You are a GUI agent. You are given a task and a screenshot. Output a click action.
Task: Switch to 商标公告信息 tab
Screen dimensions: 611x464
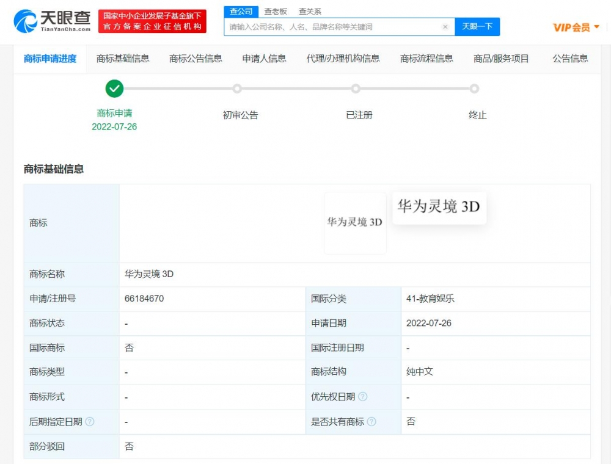point(196,59)
